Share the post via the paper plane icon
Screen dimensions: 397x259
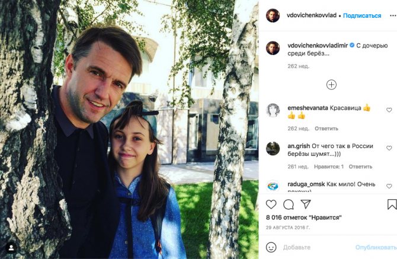click(306, 204)
